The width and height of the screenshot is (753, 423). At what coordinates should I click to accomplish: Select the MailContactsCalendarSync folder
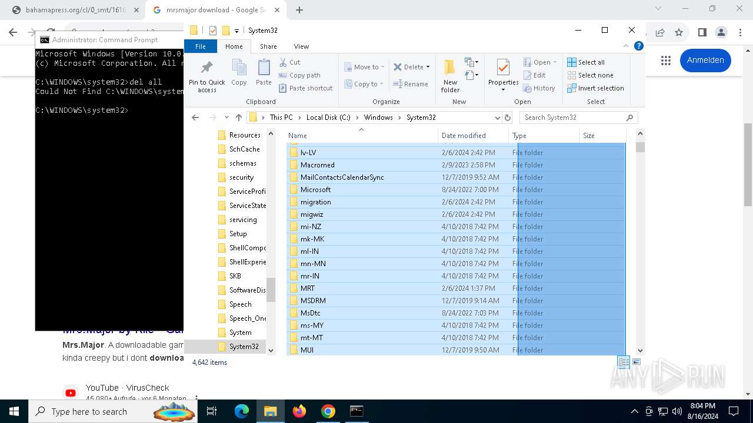(456, 177)
